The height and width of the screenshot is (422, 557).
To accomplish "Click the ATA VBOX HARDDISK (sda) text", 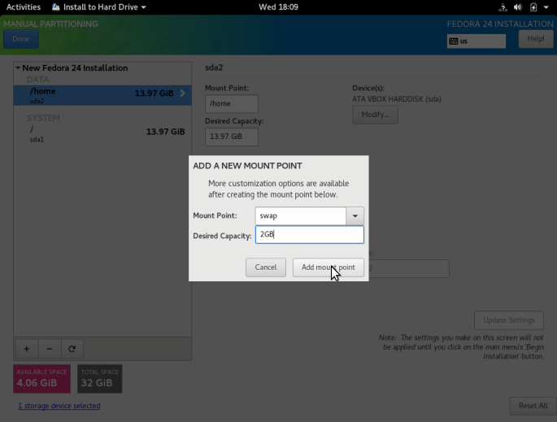I will coord(397,99).
